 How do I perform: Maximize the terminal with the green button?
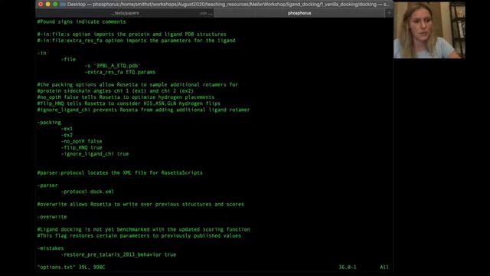click(x=55, y=5)
